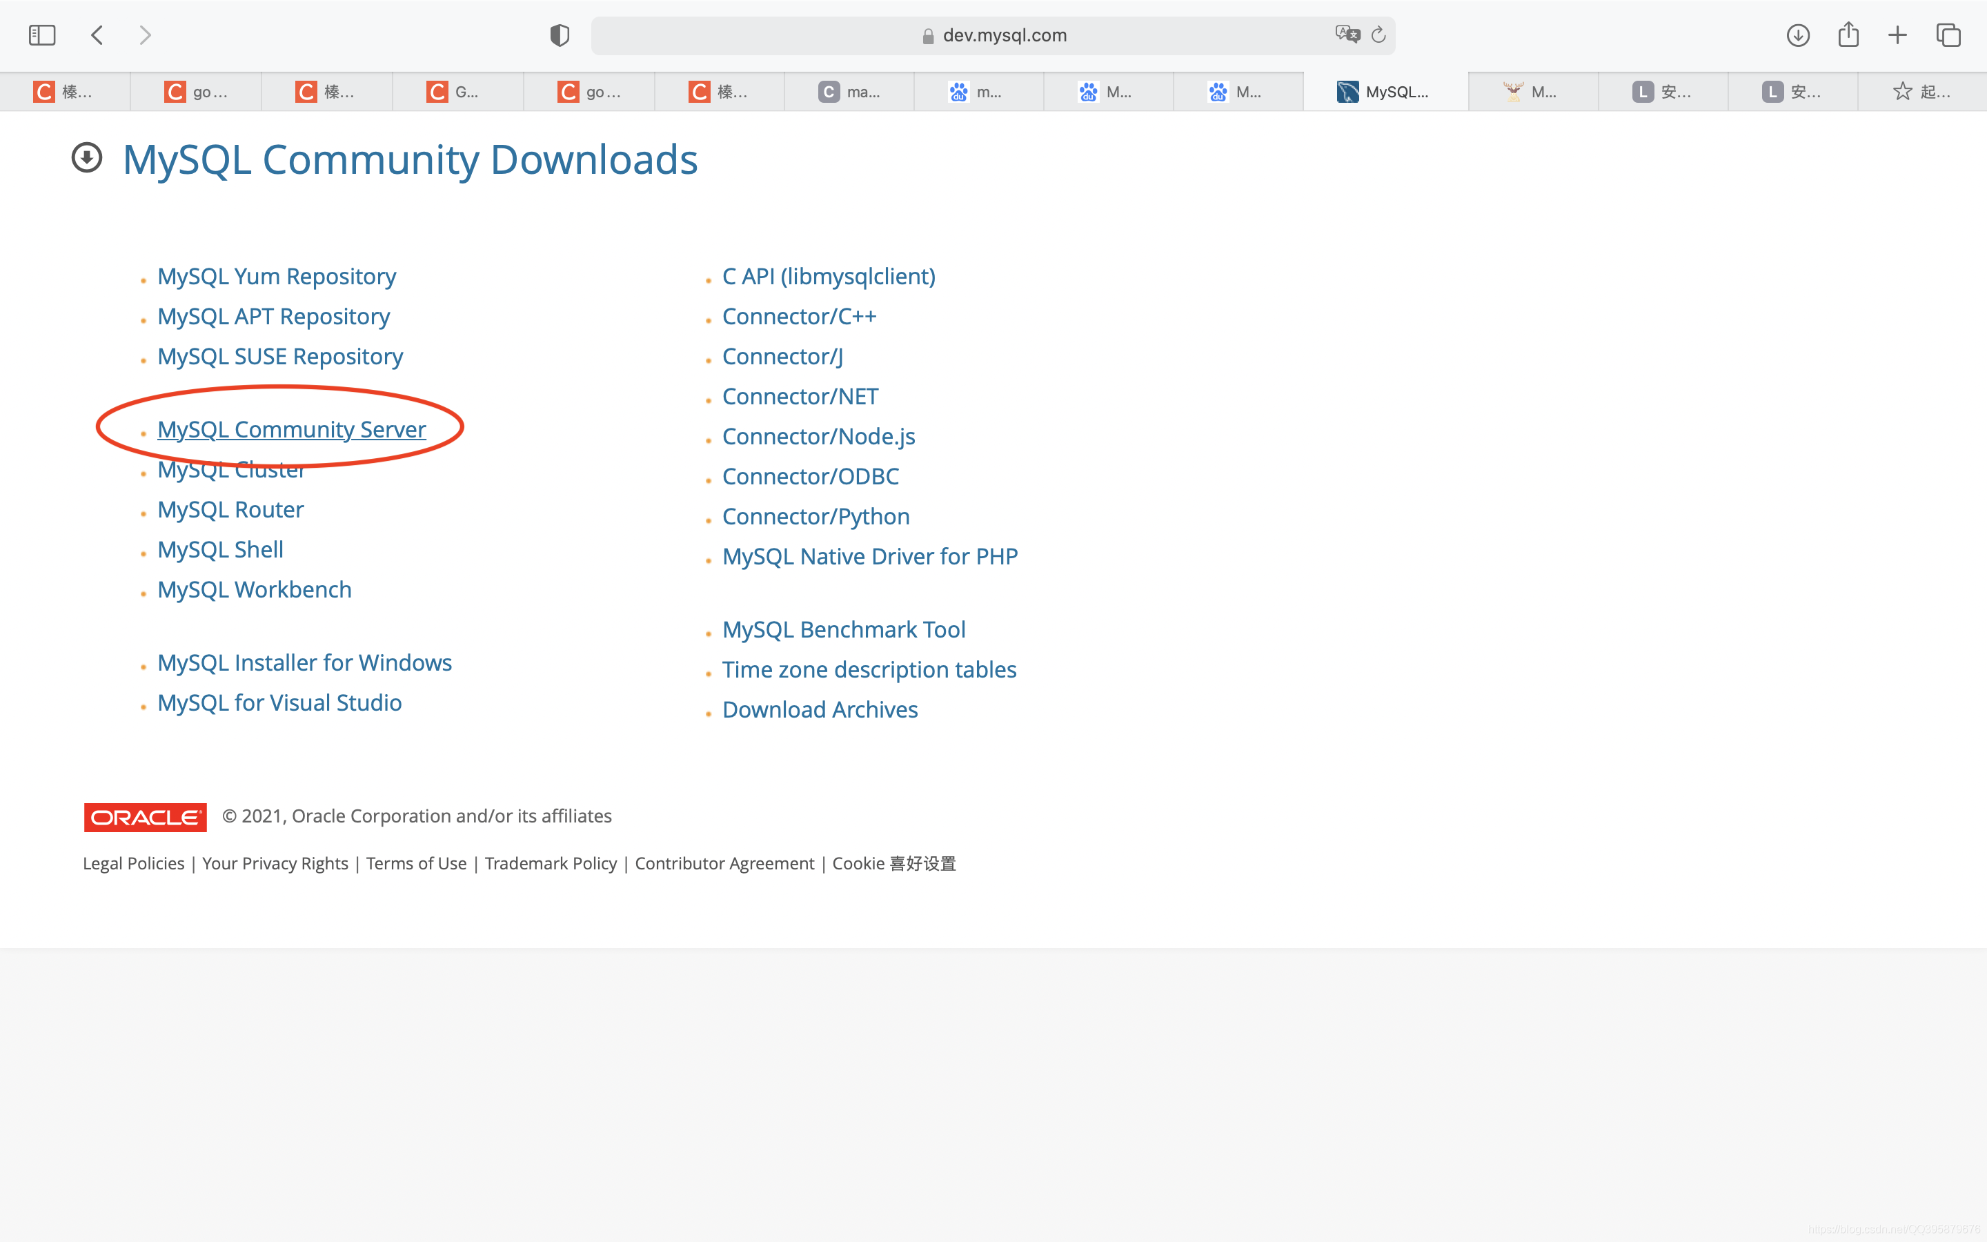Reload the page with the refresh icon
The width and height of the screenshot is (1987, 1242).
point(1378,34)
